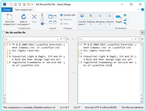Click right pane jump-to-first-change arrow
Viewport: 146px width, 111px height.
click(142, 99)
